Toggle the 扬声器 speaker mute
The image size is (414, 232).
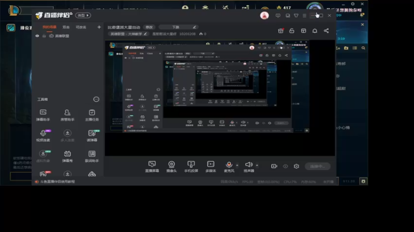point(249,166)
